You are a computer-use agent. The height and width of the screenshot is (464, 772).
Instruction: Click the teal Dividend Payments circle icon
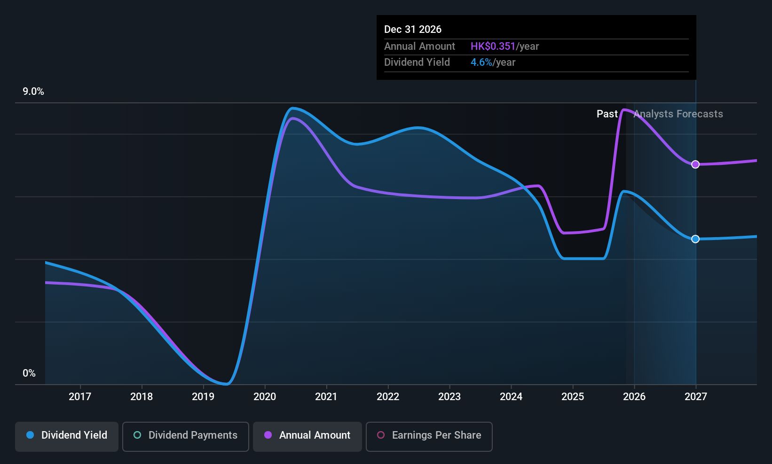point(137,435)
